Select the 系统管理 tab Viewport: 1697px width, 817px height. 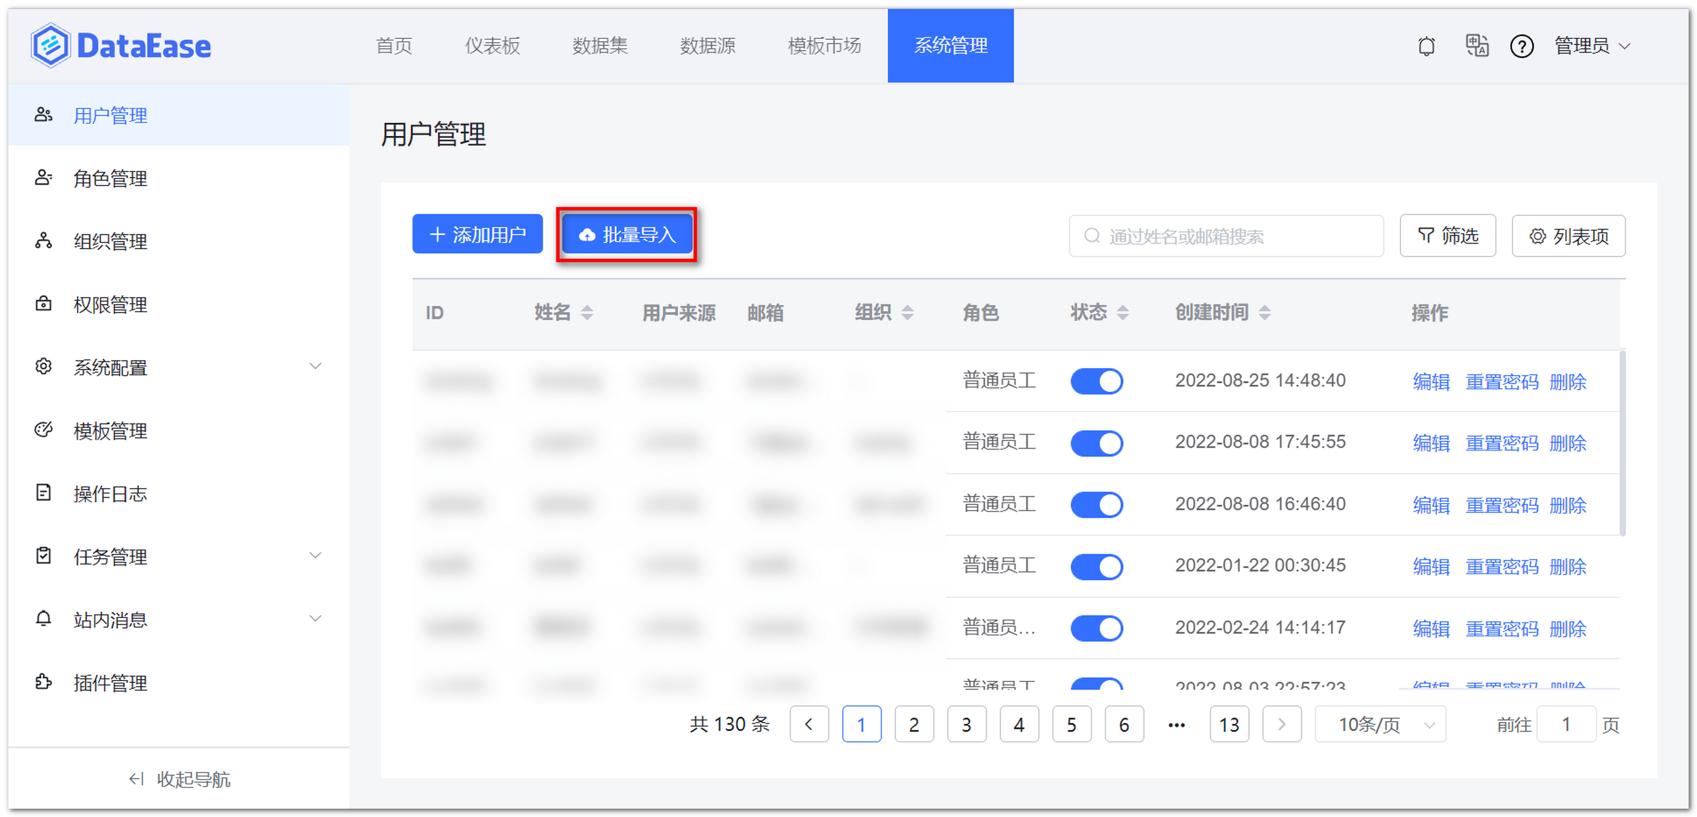point(950,46)
